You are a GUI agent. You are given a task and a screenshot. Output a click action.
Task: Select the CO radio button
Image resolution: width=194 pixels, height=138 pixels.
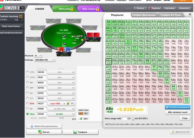(27, 98)
